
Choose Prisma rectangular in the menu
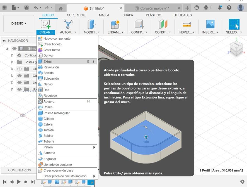pos(56,113)
